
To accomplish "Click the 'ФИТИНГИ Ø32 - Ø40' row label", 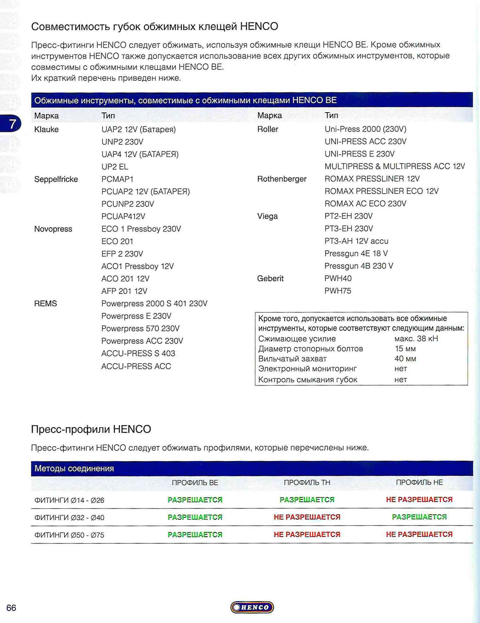I will [69, 517].
